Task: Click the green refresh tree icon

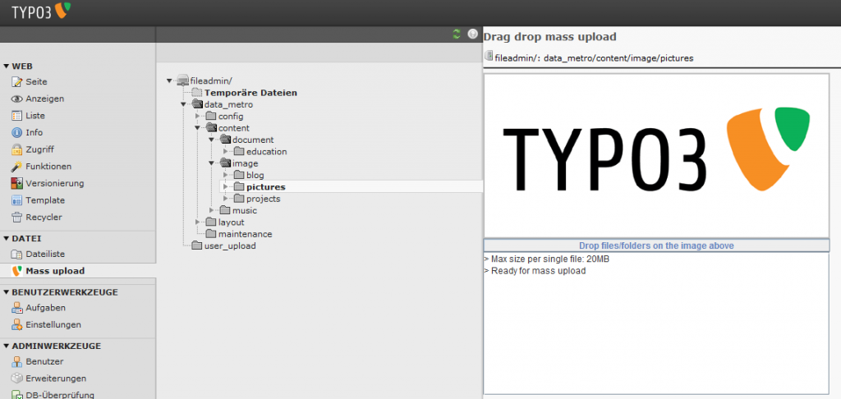Action: click(457, 34)
